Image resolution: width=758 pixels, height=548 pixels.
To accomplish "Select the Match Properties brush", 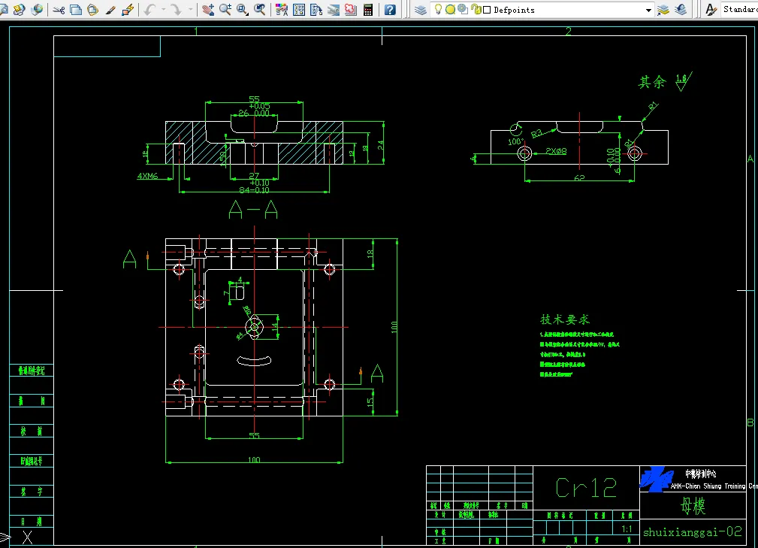I will pyautogui.click(x=110, y=9).
